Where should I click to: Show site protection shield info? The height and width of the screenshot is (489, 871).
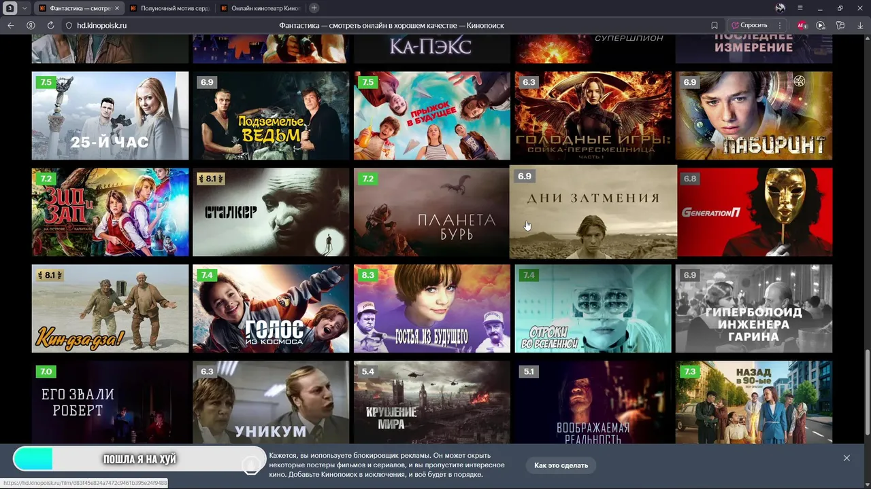[x=69, y=25]
